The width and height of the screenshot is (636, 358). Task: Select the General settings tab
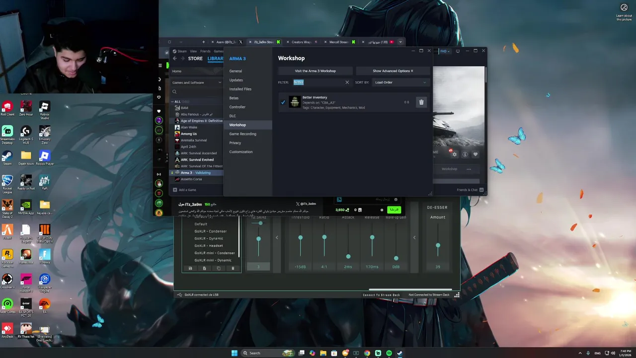(x=236, y=71)
